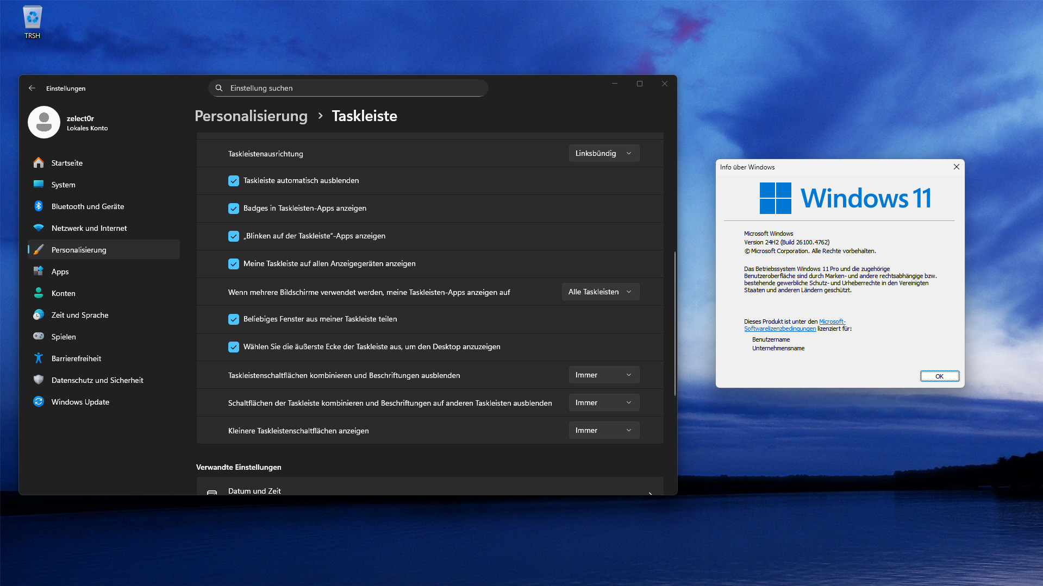Select Konten in the sidebar
Viewport: 1043px width, 586px height.
click(104, 293)
